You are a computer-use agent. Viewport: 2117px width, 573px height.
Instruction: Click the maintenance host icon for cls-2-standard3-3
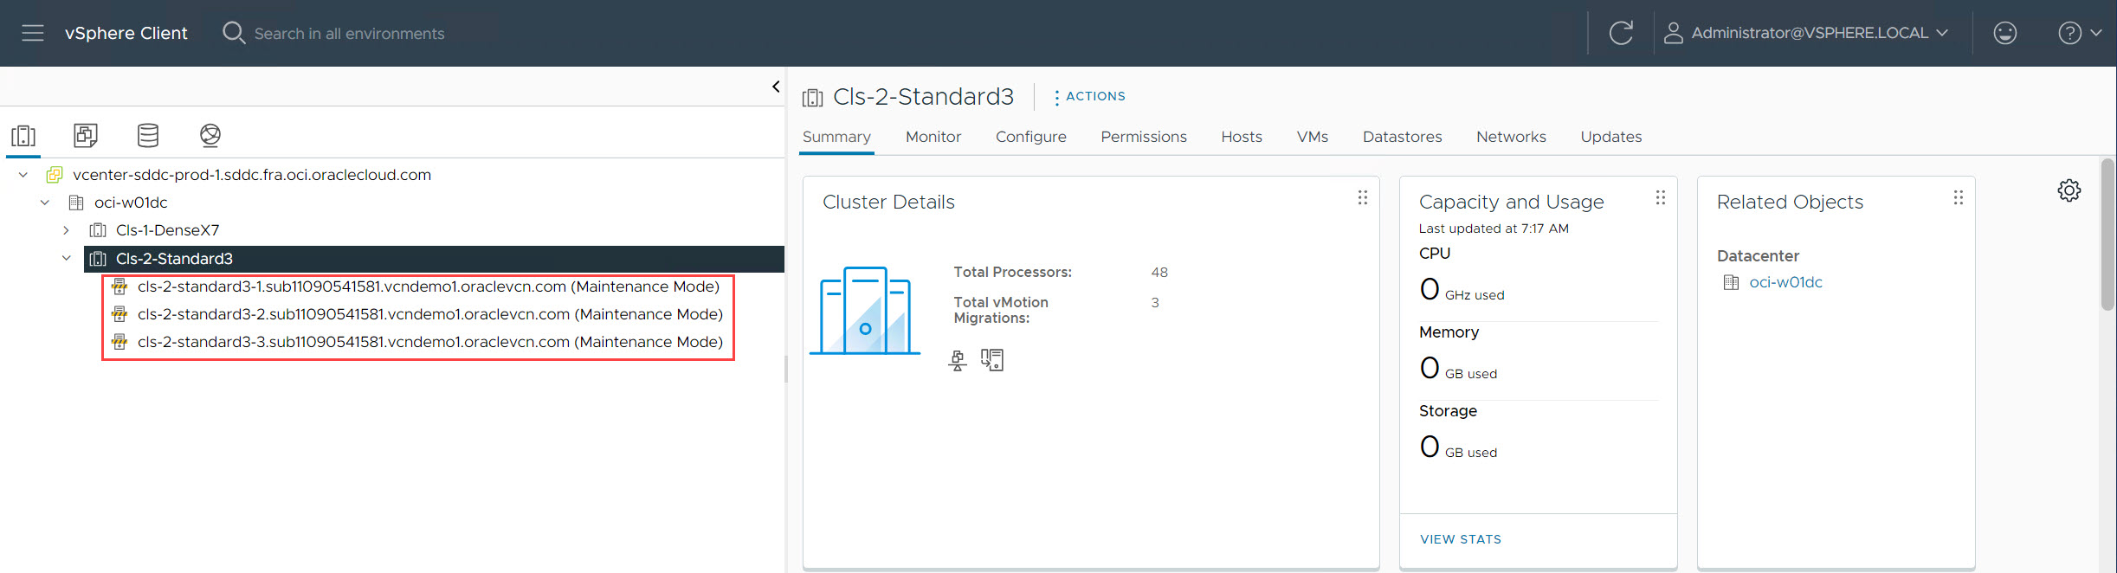click(x=119, y=342)
